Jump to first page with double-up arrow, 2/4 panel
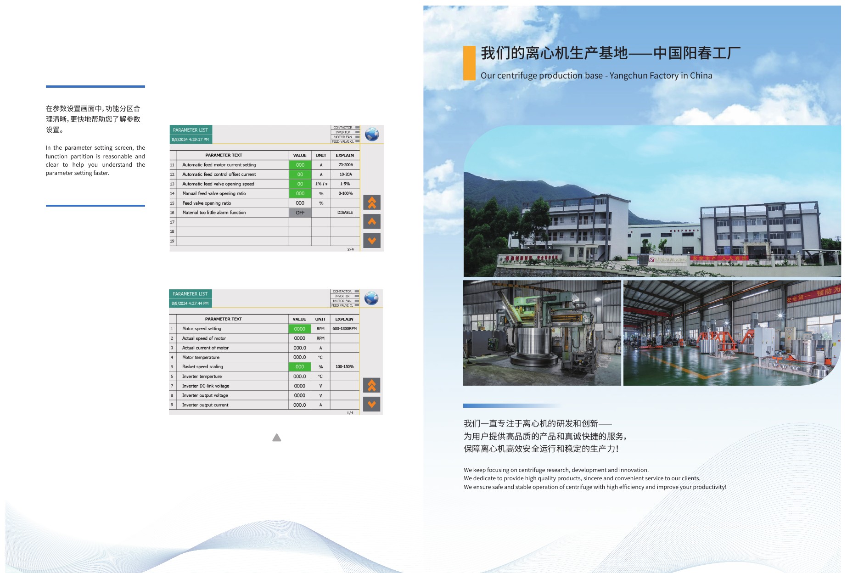Screen dimensions: 847x579 tap(372, 202)
